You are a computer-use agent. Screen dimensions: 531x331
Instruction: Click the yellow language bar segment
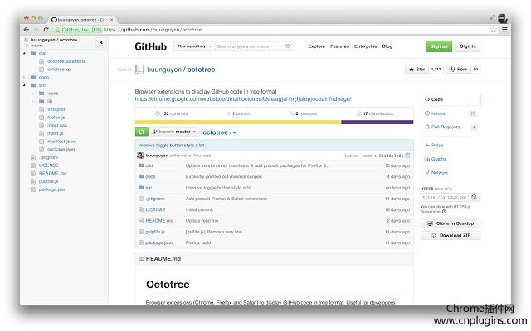(238, 122)
